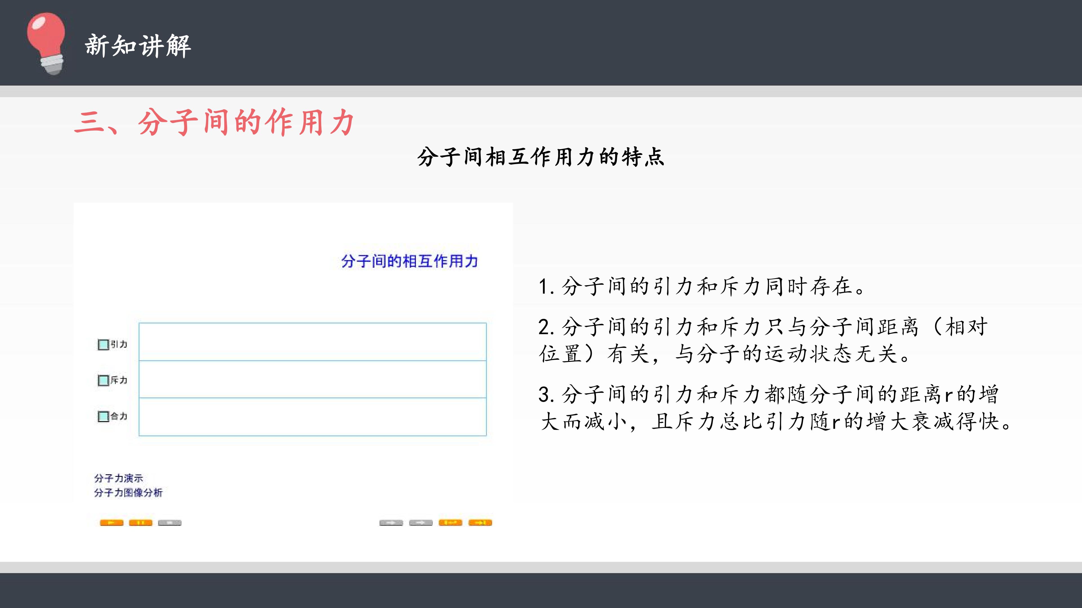Image resolution: width=1082 pixels, height=608 pixels.
Task: Click the blue 分子间的相互作用力 title
Action: tap(409, 261)
